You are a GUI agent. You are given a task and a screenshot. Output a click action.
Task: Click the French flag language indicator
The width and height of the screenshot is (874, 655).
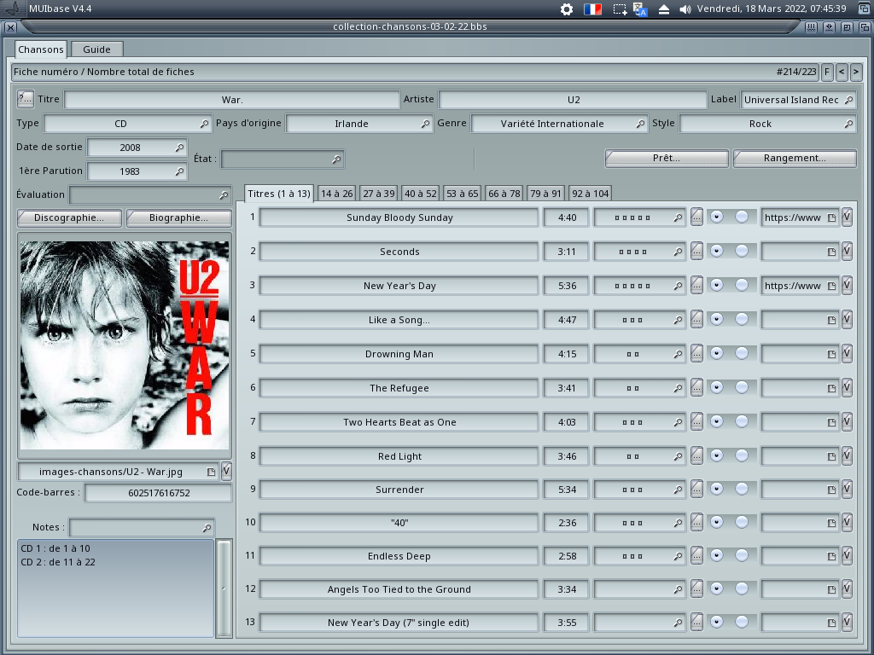[592, 9]
